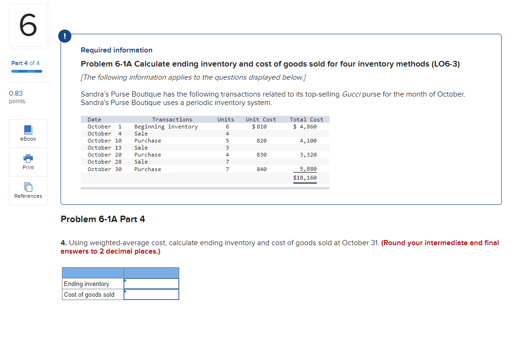
Task: Click the Ending inventory answer field
Action: click(x=151, y=284)
